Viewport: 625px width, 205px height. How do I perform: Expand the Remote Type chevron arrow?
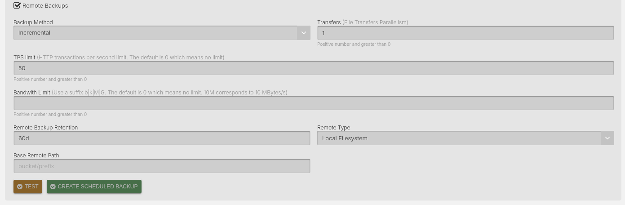coord(607,138)
